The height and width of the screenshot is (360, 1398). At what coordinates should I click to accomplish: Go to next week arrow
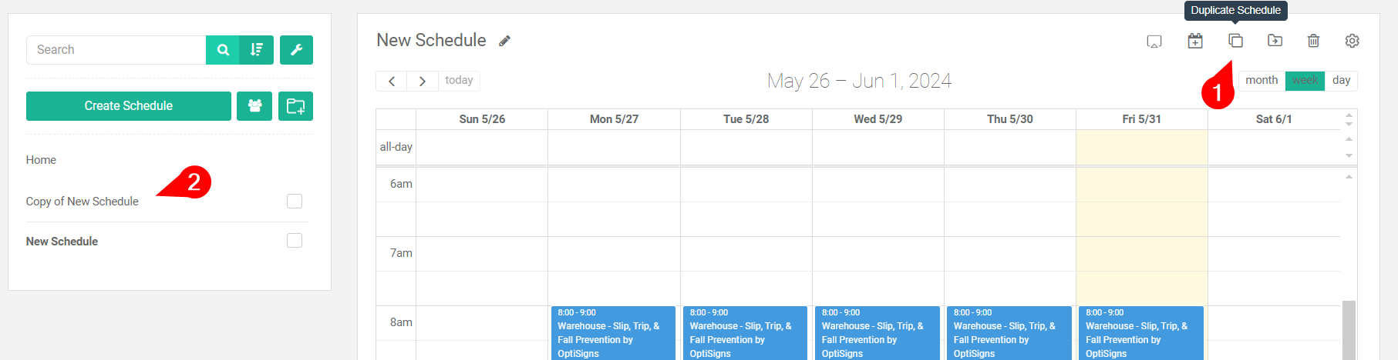pyautogui.click(x=423, y=81)
